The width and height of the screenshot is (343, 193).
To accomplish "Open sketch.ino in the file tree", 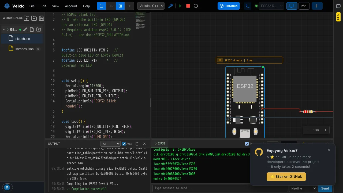I will click(x=22, y=39).
